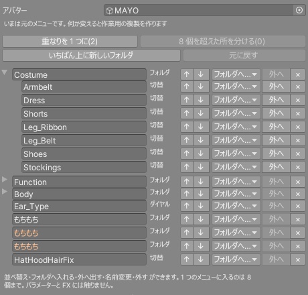Screen dimensions: 308x295
Task: Move Armbelt down one position
Action: click(x=201, y=86)
